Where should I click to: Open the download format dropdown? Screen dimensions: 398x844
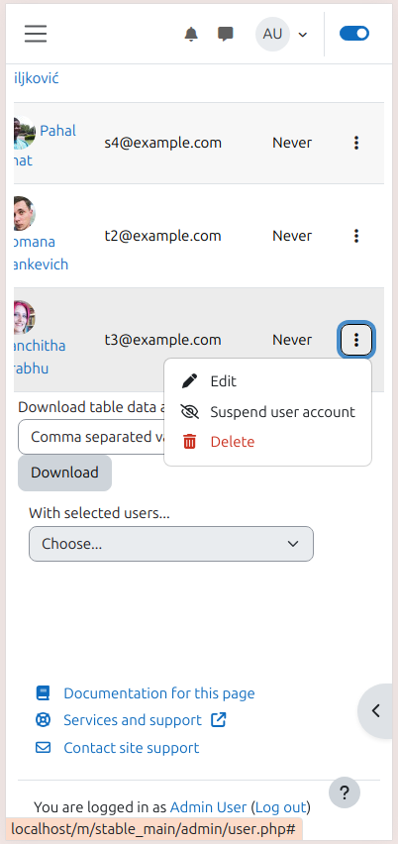pos(91,437)
